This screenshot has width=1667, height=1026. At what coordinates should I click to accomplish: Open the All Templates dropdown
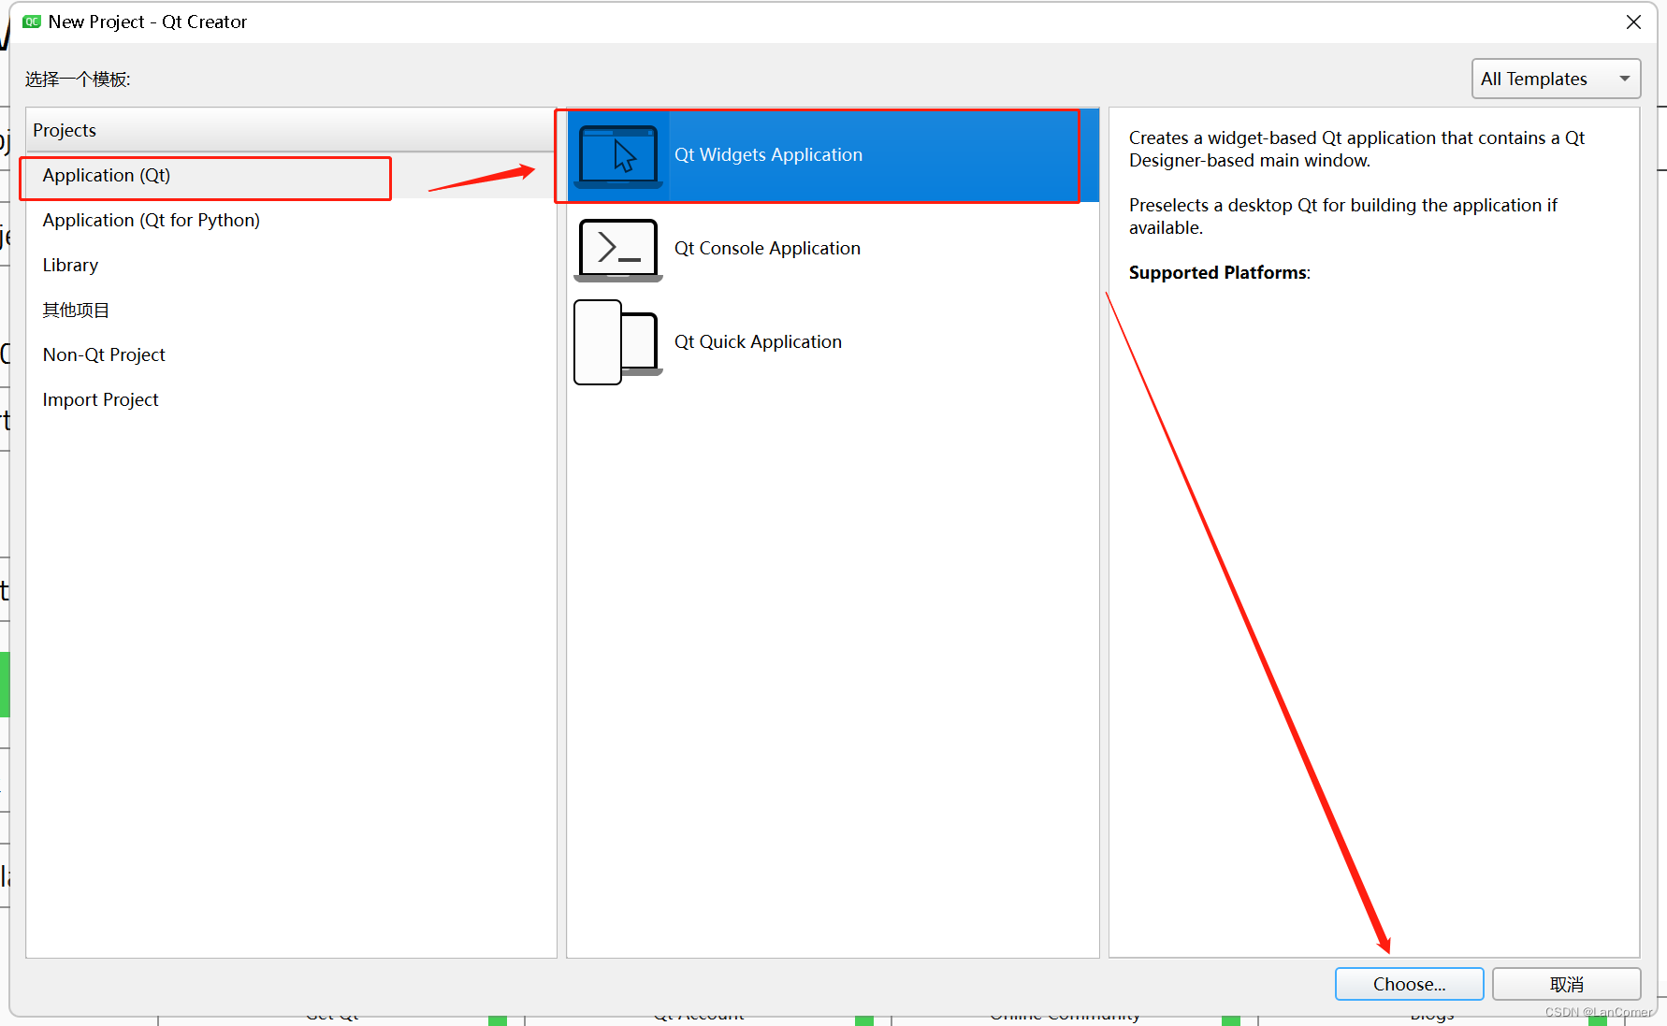point(1556,79)
